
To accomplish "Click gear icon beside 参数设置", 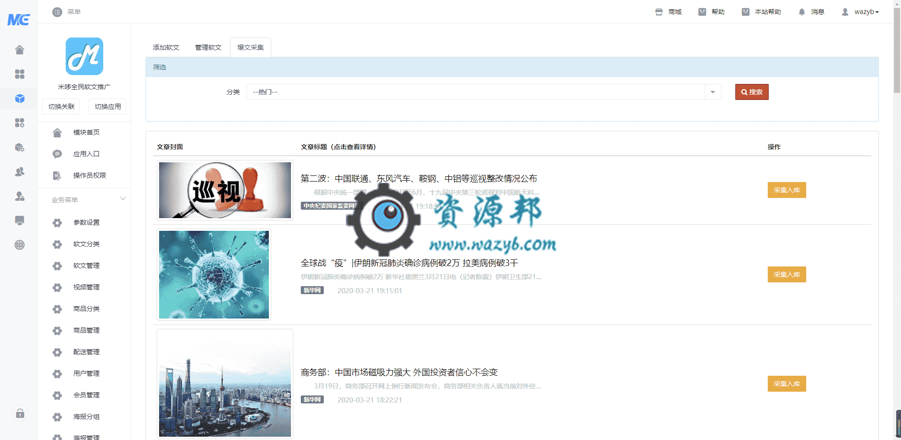I will click(x=57, y=223).
